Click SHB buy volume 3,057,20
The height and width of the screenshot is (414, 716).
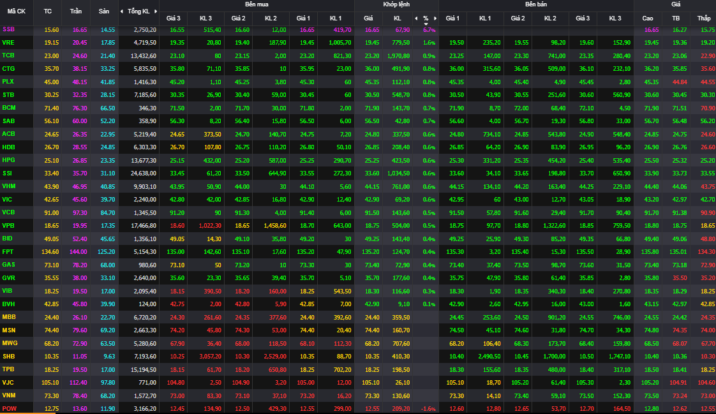[x=209, y=357]
